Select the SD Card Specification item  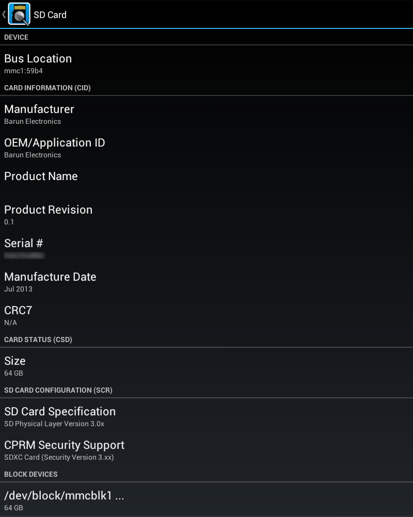[206, 417]
